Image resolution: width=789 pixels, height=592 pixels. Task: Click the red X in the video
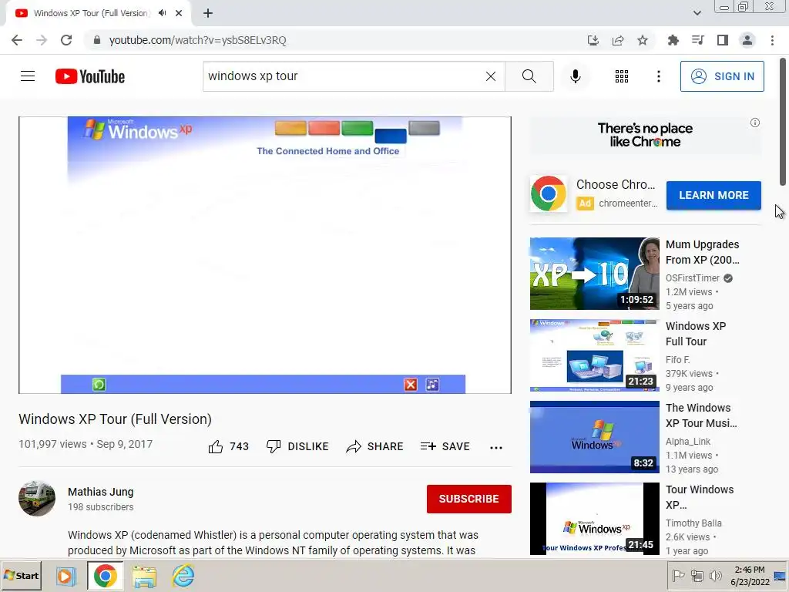coord(411,385)
